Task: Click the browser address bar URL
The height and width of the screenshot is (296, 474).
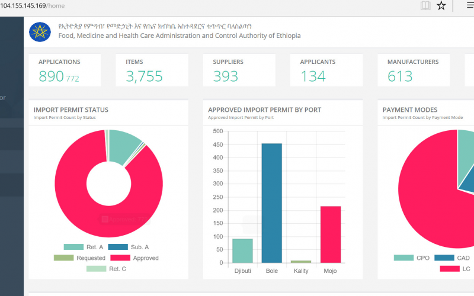Action: [33, 6]
